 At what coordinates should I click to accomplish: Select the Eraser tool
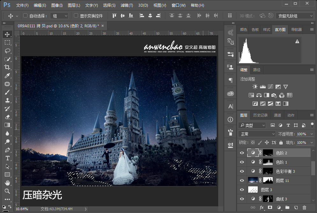pyautogui.click(x=7, y=117)
